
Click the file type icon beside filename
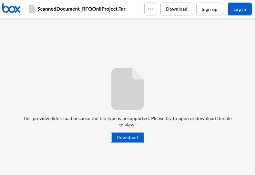click(32, 9)
